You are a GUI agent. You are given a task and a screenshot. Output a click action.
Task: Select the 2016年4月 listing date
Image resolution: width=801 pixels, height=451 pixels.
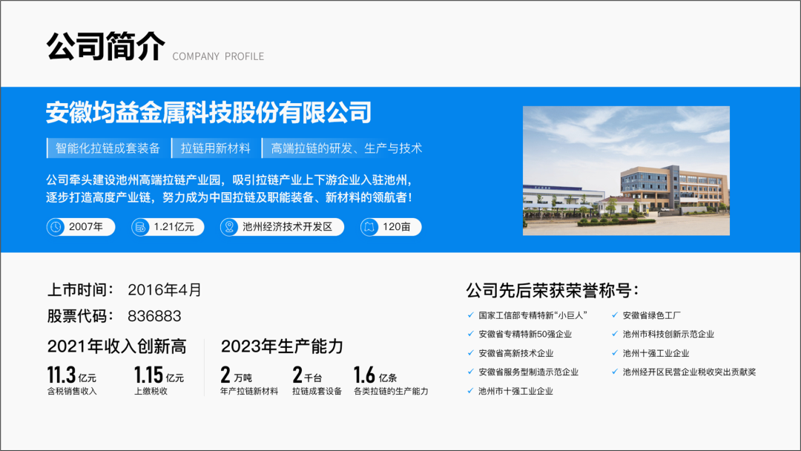pyautogui.click(x=165, y=289)
